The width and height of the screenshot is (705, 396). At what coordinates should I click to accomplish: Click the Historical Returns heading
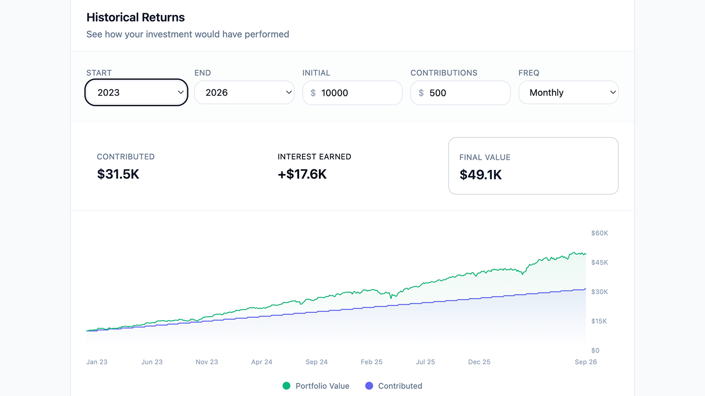pos(135,17)
